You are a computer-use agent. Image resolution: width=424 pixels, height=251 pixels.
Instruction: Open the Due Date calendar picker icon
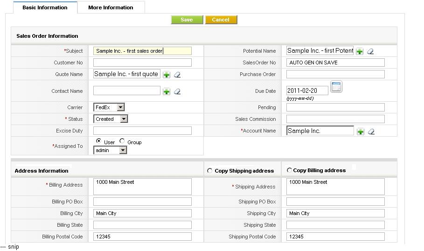pyautogui.click(x=336, y=87)
